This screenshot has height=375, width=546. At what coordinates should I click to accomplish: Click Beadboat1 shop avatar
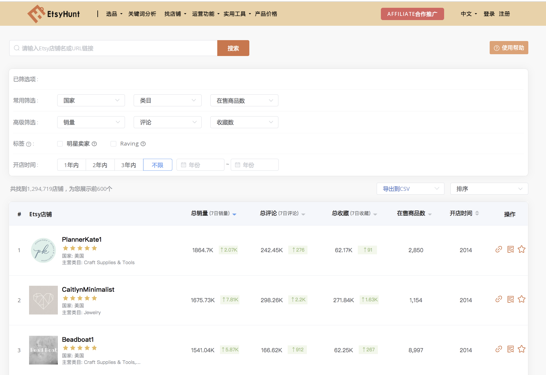pos(43,350)
